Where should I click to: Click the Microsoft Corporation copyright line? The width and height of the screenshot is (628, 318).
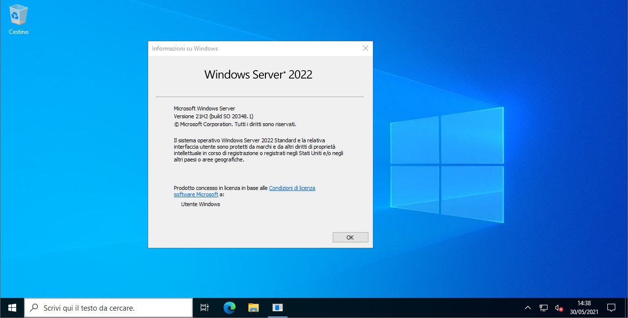click(235, 124)
